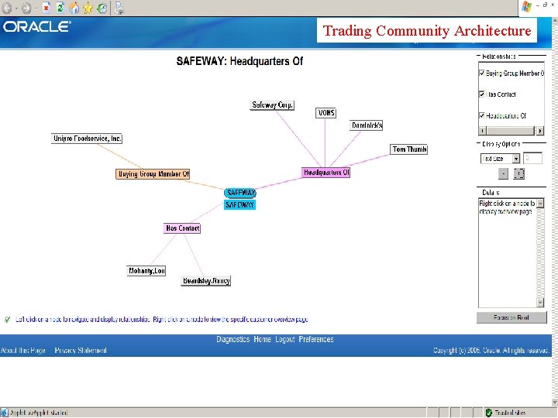Open the browser History icon
Viewport: 558px width, 418px height.
point(102,8)
